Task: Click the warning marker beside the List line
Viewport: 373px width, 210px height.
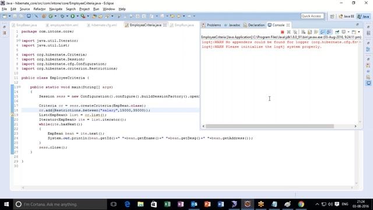Action: coord(12,115)
